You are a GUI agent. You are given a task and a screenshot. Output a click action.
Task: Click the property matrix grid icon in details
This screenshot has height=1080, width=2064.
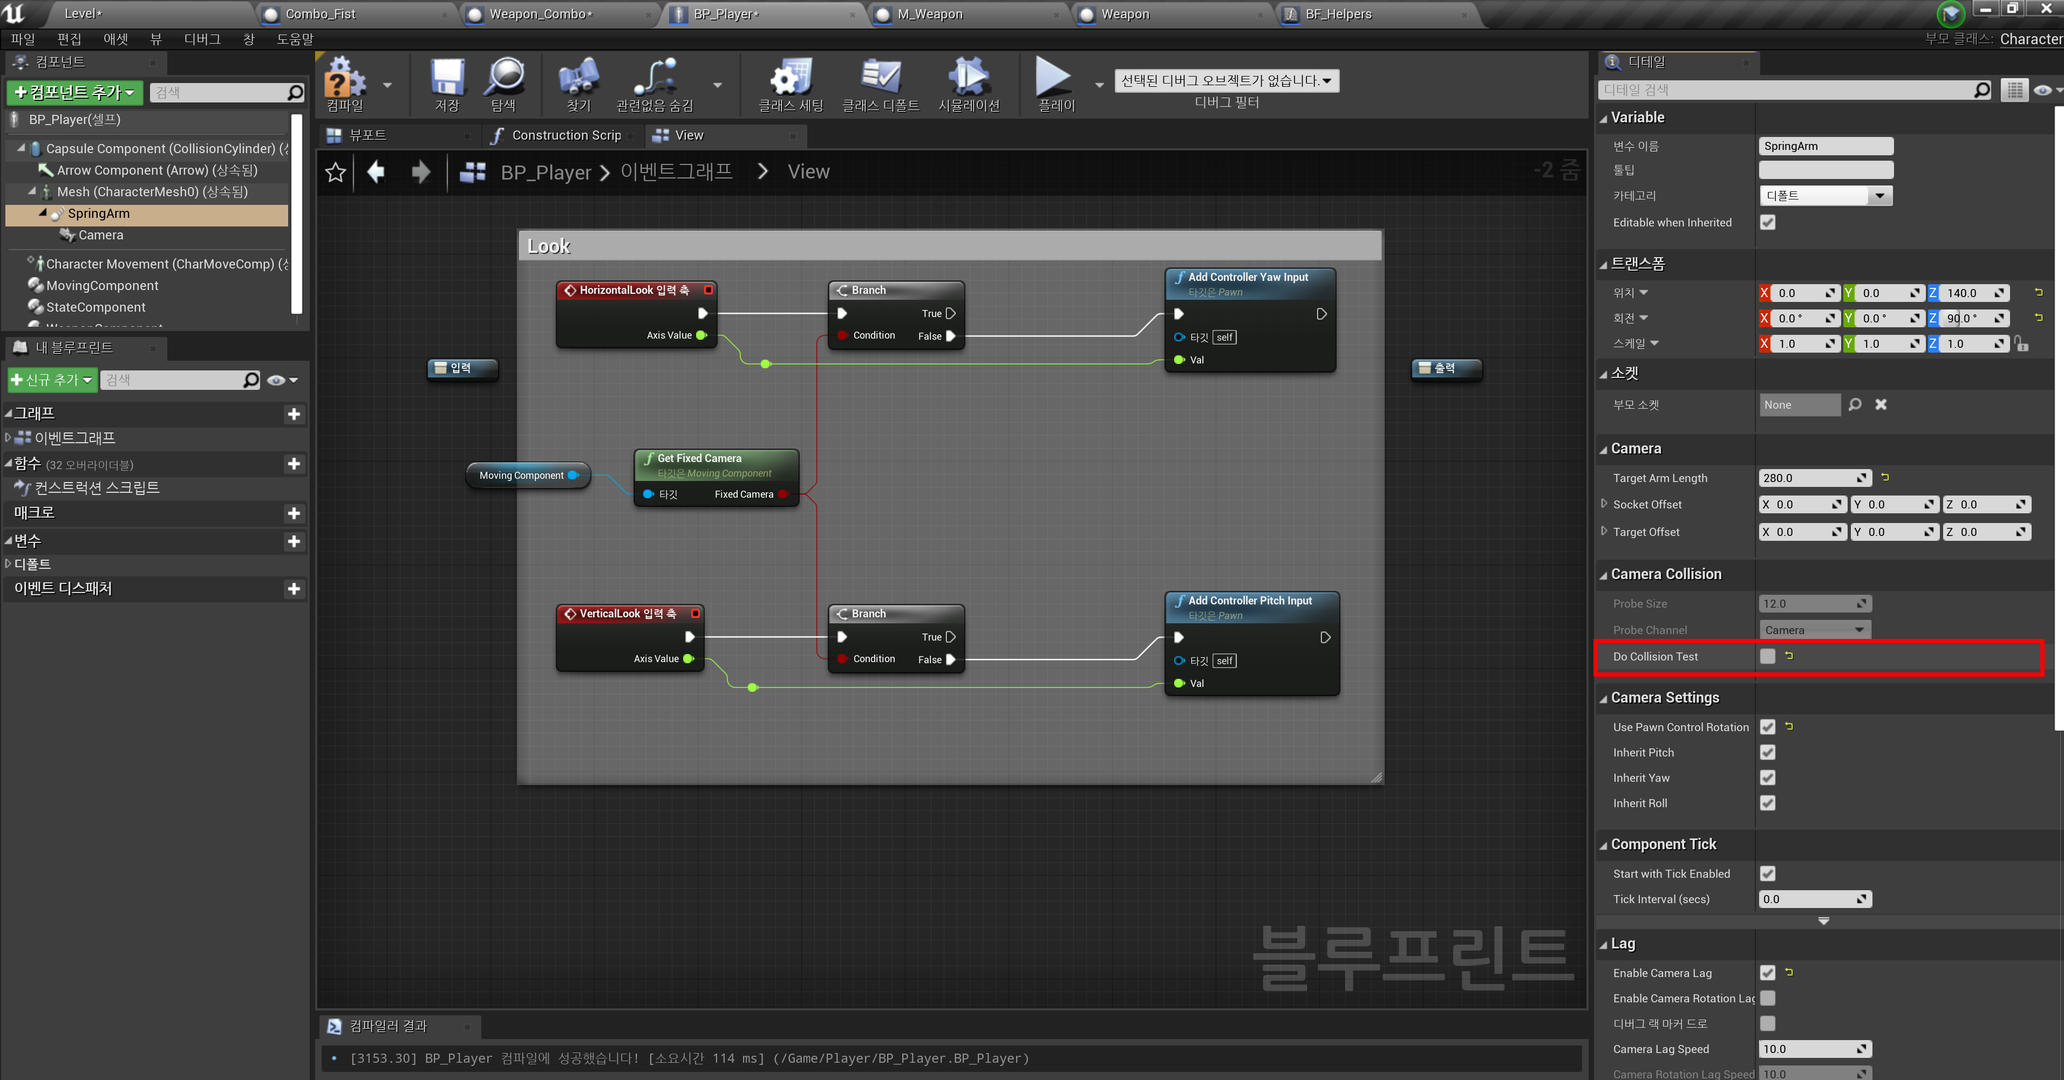[2014, 91]
